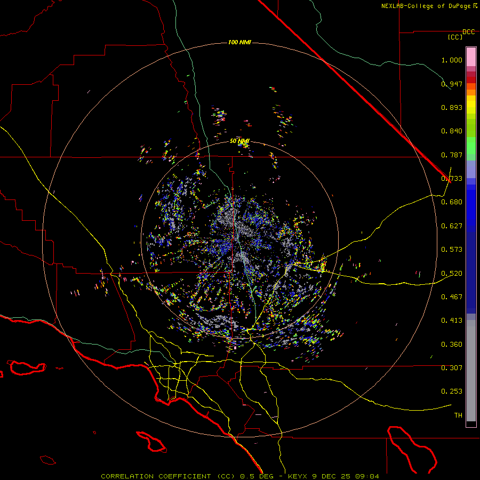The image size is (480, 480).
Task: Click the DCC label at top right
Action: 468,32
